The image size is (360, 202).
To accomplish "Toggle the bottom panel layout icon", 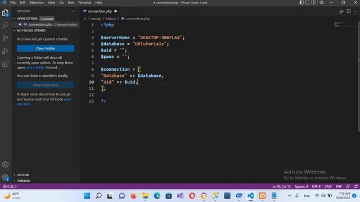I will (x=308, y=2).
